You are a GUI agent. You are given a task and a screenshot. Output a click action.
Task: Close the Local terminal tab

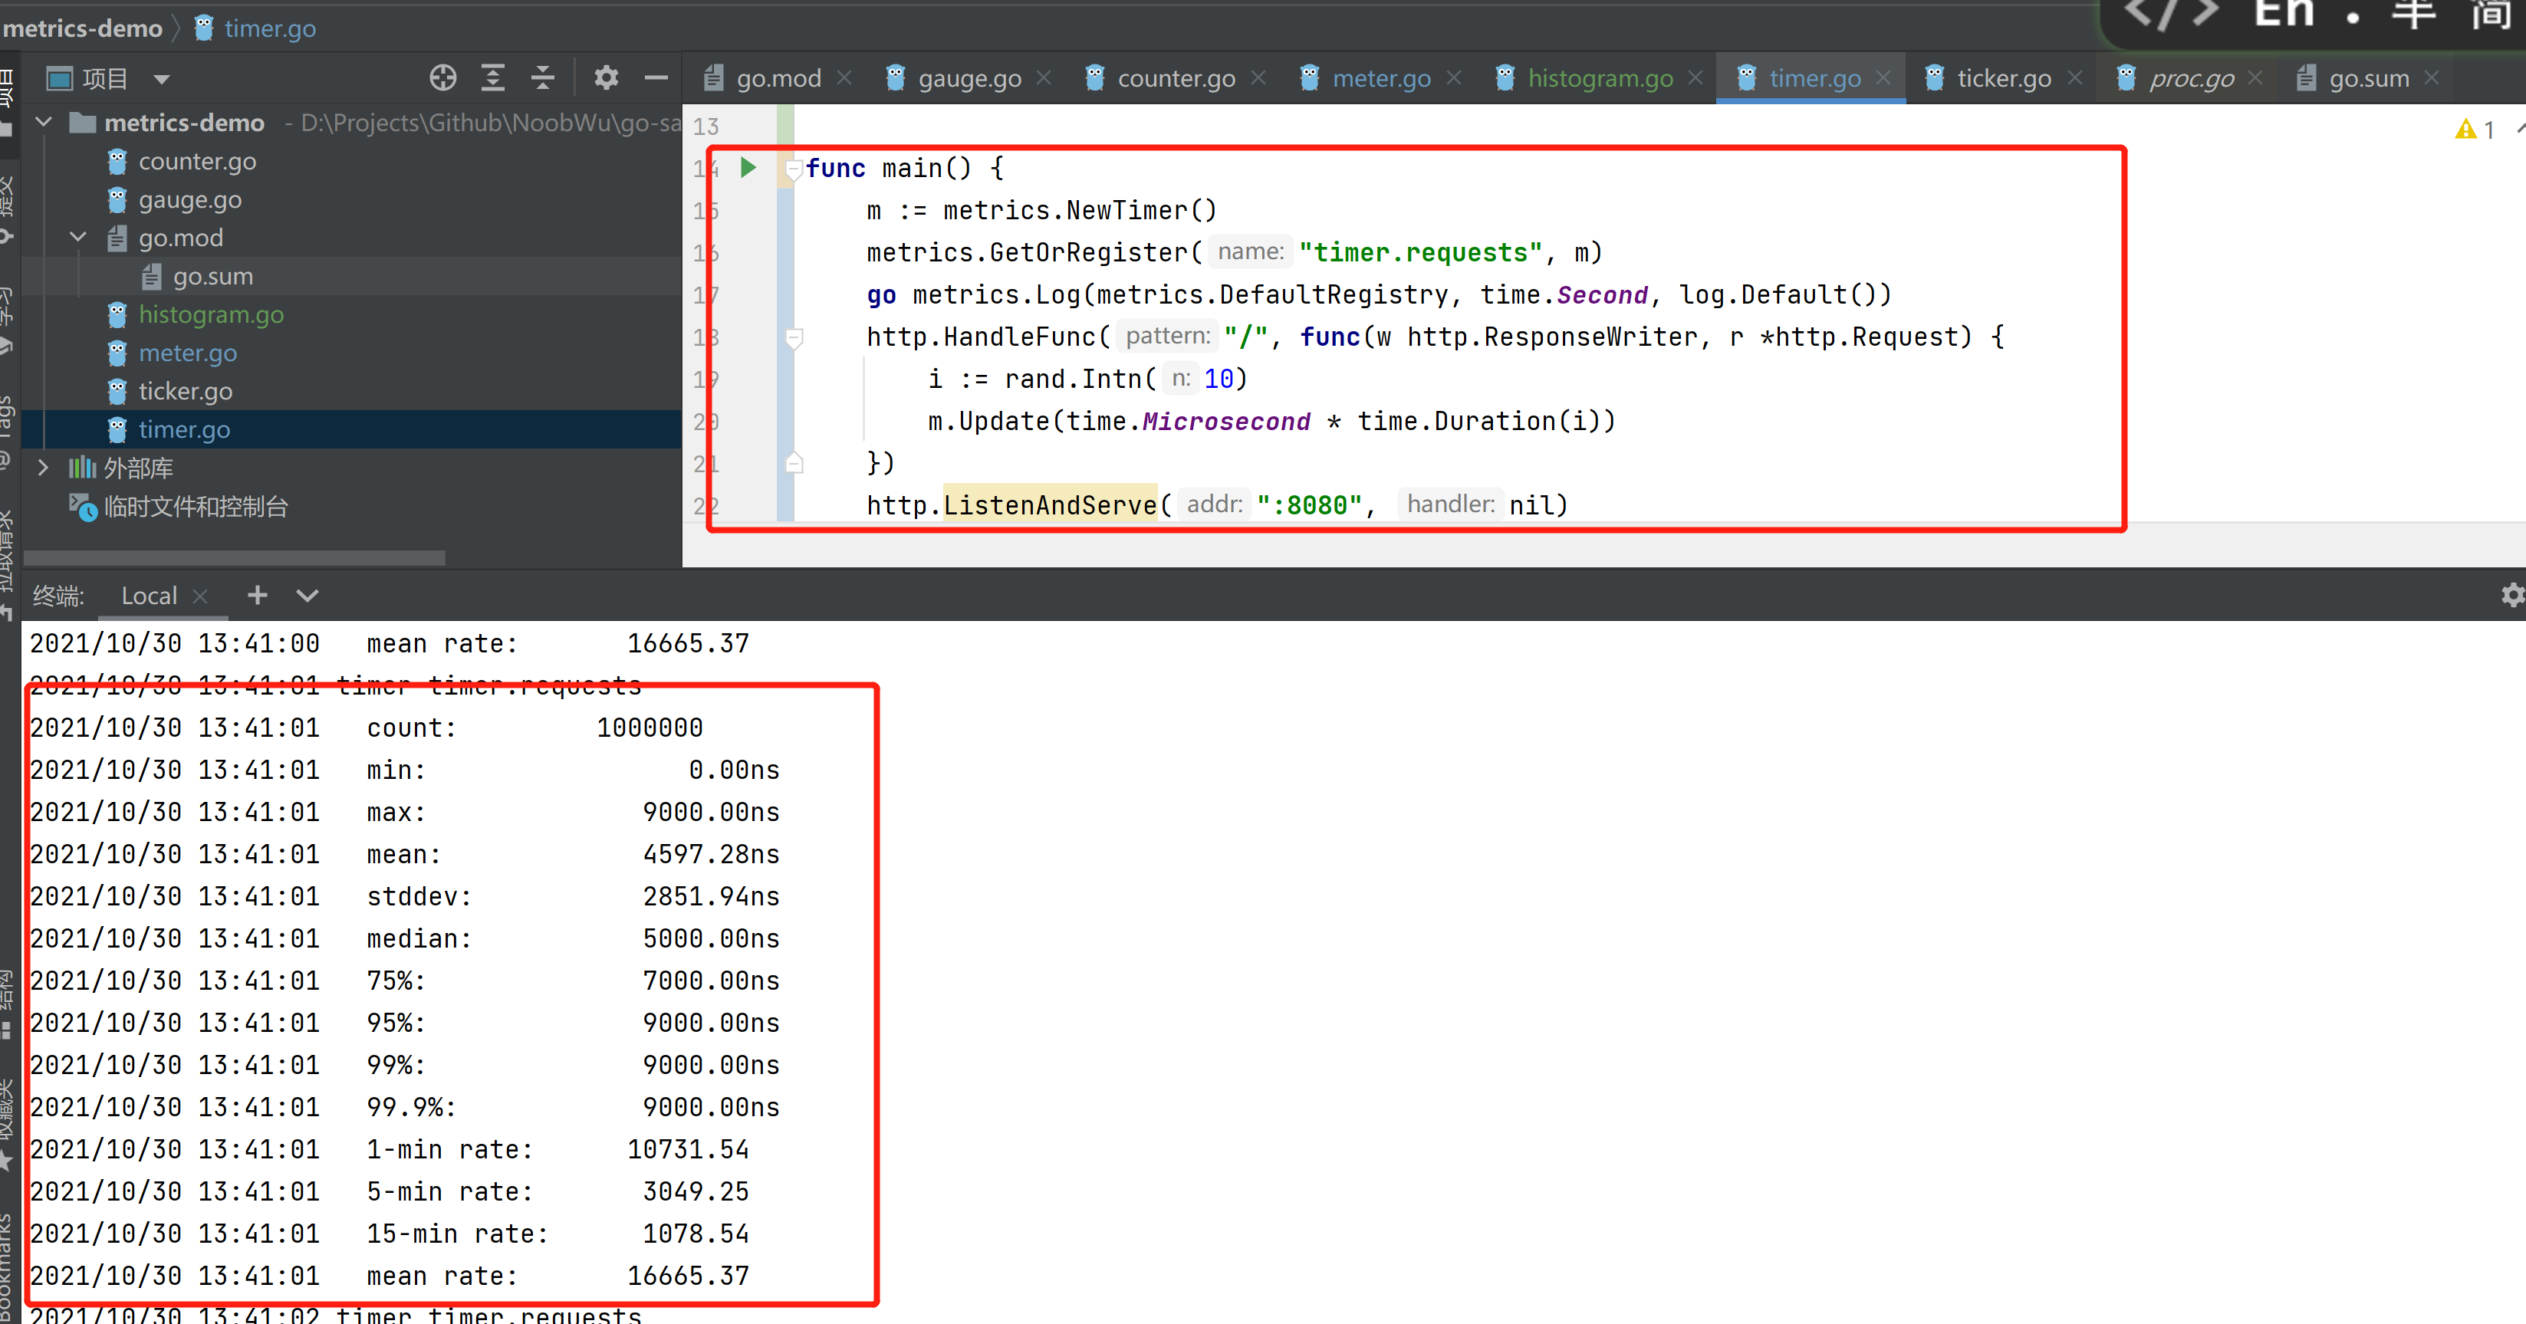point(201,596)
